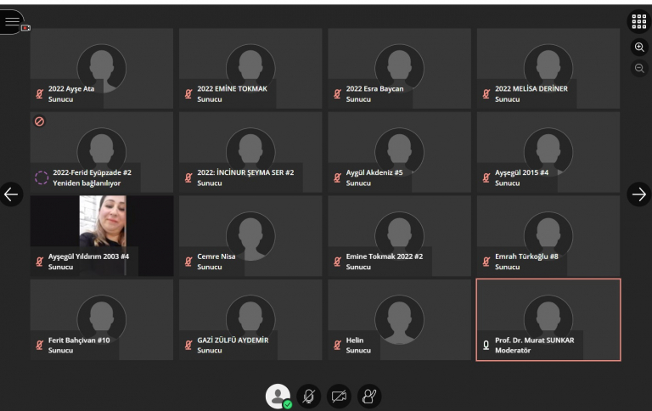Toggle camera video sharing
Viewport: 652px width, 411px height.
(x=339, y=396)
